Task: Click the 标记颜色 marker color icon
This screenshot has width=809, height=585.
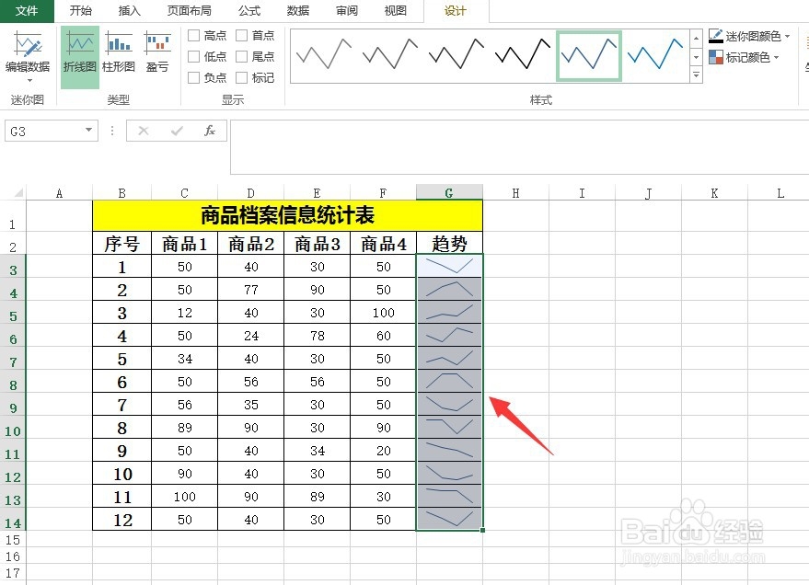Action: tap(716, 57)
